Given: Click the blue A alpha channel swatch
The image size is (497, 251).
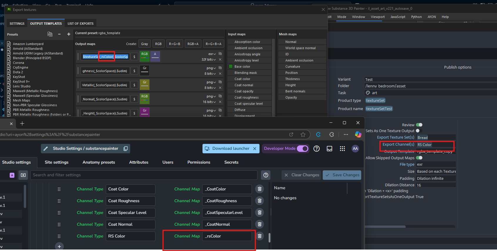Looking at the screenshot, I should click(155, 56).
